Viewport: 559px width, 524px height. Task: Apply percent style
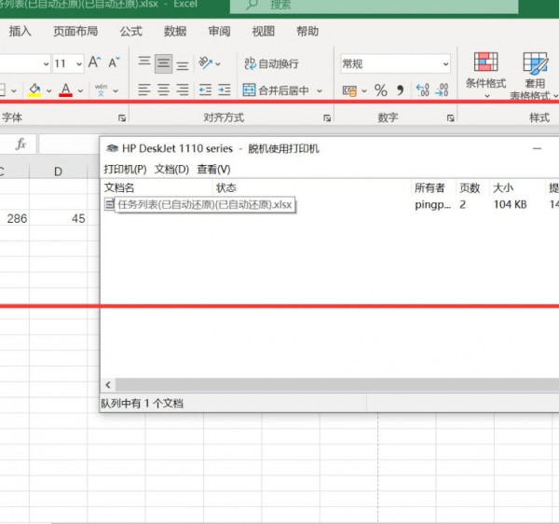381,90
